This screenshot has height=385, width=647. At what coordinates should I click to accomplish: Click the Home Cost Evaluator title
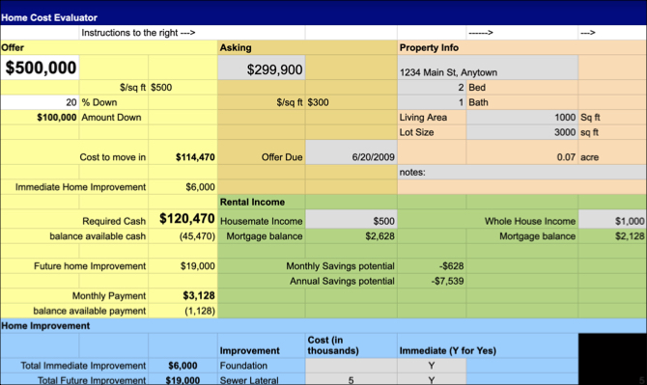pos(49,17)
